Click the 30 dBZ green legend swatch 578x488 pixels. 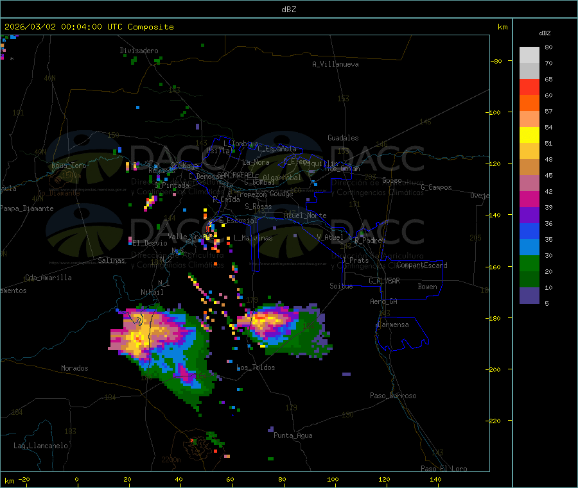coord(529,263)
